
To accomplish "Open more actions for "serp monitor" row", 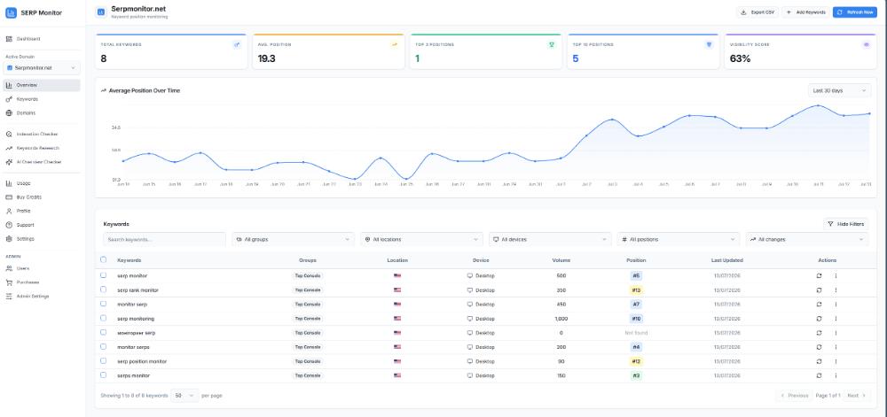I will tap(836, 276).
